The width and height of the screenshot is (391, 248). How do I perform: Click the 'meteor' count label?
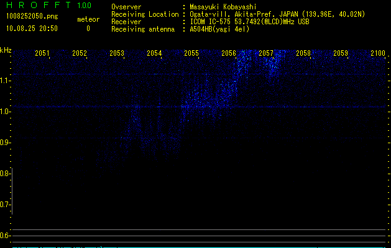88,19
